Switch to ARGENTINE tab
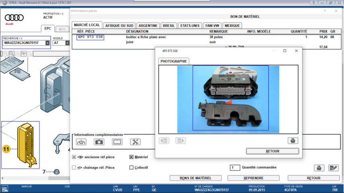The width and height of the screenshot is (344, 193). (148, 26)
